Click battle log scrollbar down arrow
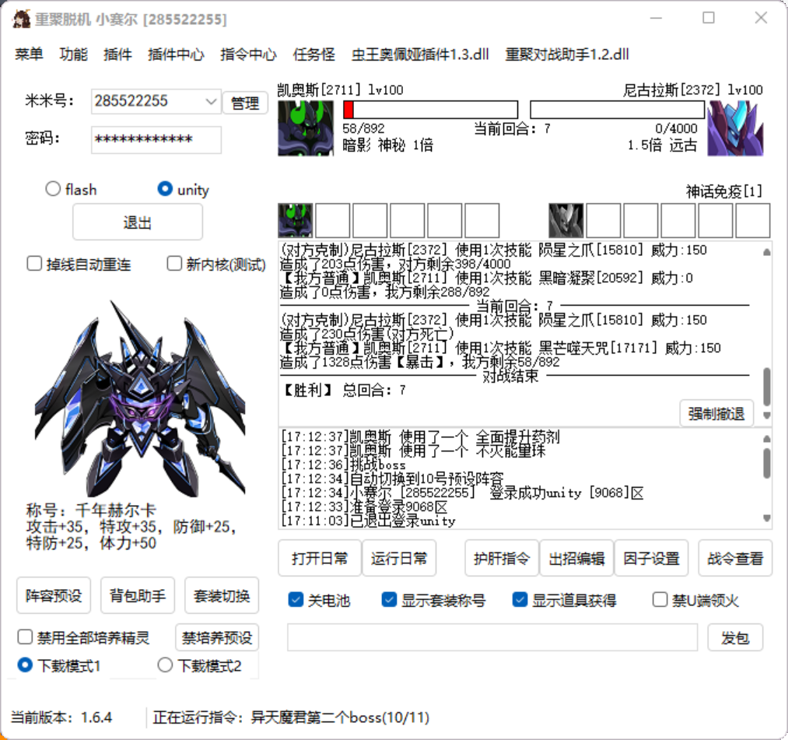 click(766, 416)
